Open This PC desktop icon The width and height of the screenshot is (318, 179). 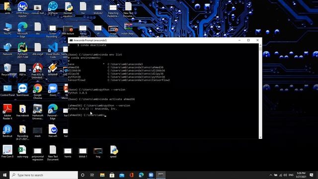pos(7,29)
